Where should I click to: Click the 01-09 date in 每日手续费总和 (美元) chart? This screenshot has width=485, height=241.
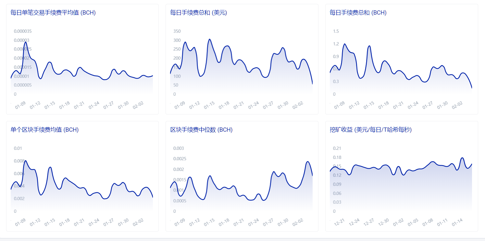pyautogui.click(x=180, y=105)
